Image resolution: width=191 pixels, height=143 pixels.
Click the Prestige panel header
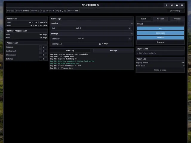pos(160,59)
